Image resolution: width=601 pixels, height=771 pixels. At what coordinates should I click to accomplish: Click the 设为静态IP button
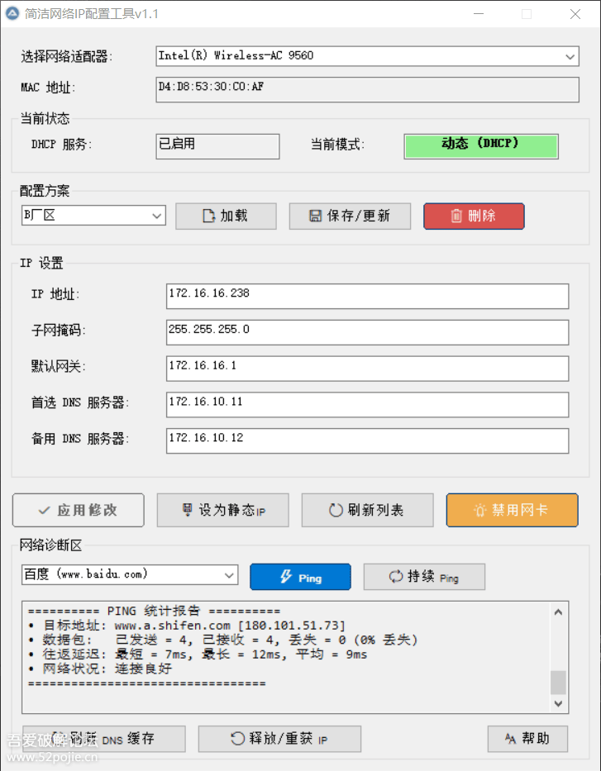click(223, 510)
